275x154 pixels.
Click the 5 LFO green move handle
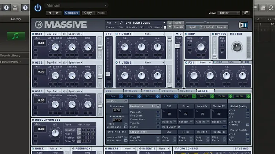(194, 96)
